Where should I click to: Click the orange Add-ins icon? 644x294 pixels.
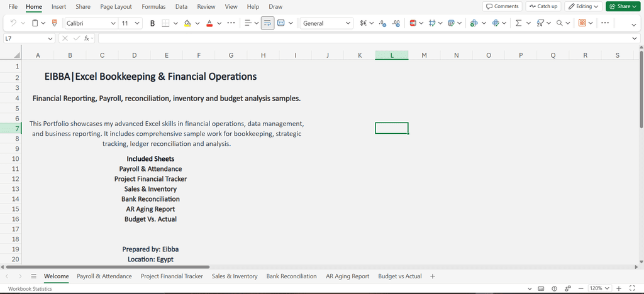(582, 23)
